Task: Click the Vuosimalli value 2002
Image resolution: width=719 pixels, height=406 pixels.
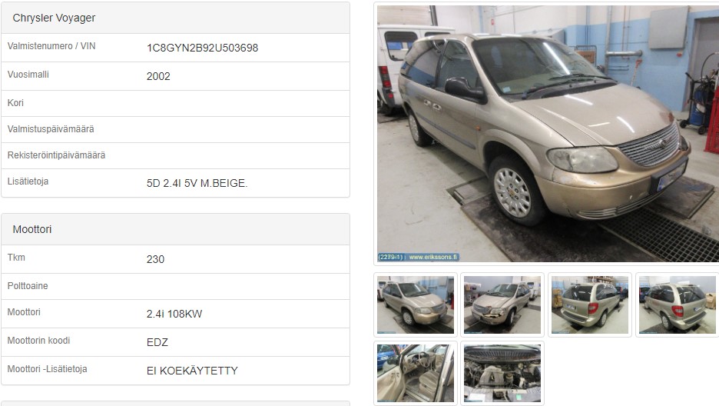Action: 158,77
